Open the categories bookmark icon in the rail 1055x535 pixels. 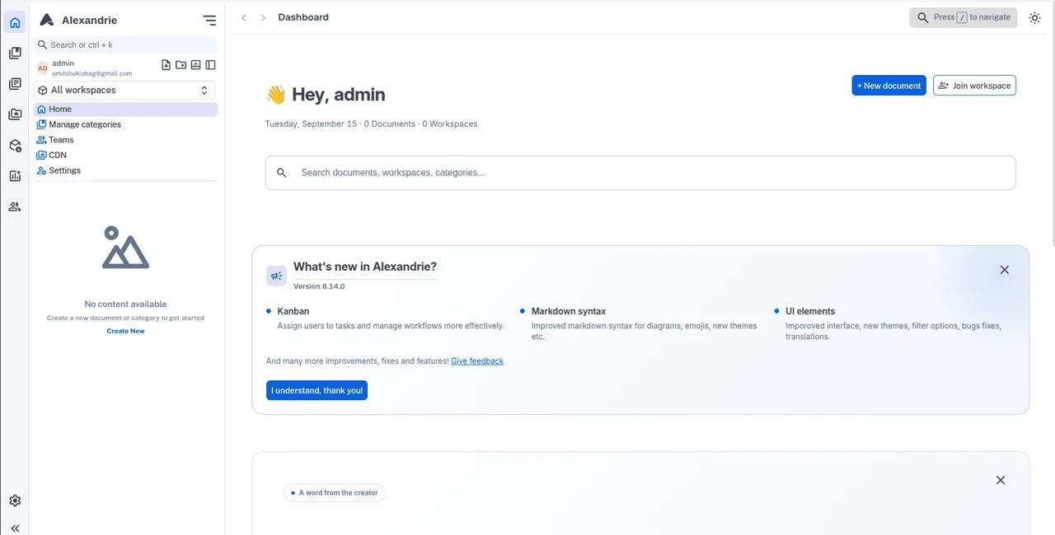tap(15, 53)
